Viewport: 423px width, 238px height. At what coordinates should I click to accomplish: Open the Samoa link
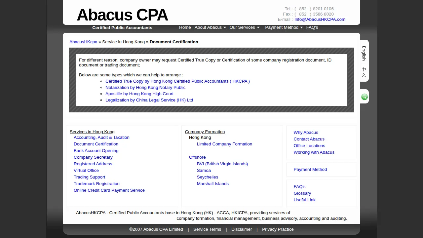tap(204, 170)
